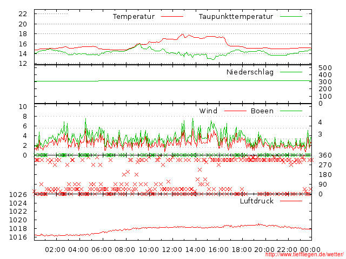Click the 1024 pressure axis value
Screen dimensions: 346x259
(x=18, y=203)
